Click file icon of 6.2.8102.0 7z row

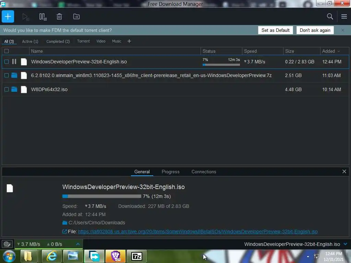coord(24,75)
